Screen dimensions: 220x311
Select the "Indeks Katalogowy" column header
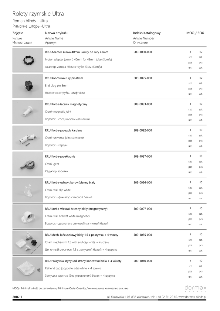[x=147, y=33]
